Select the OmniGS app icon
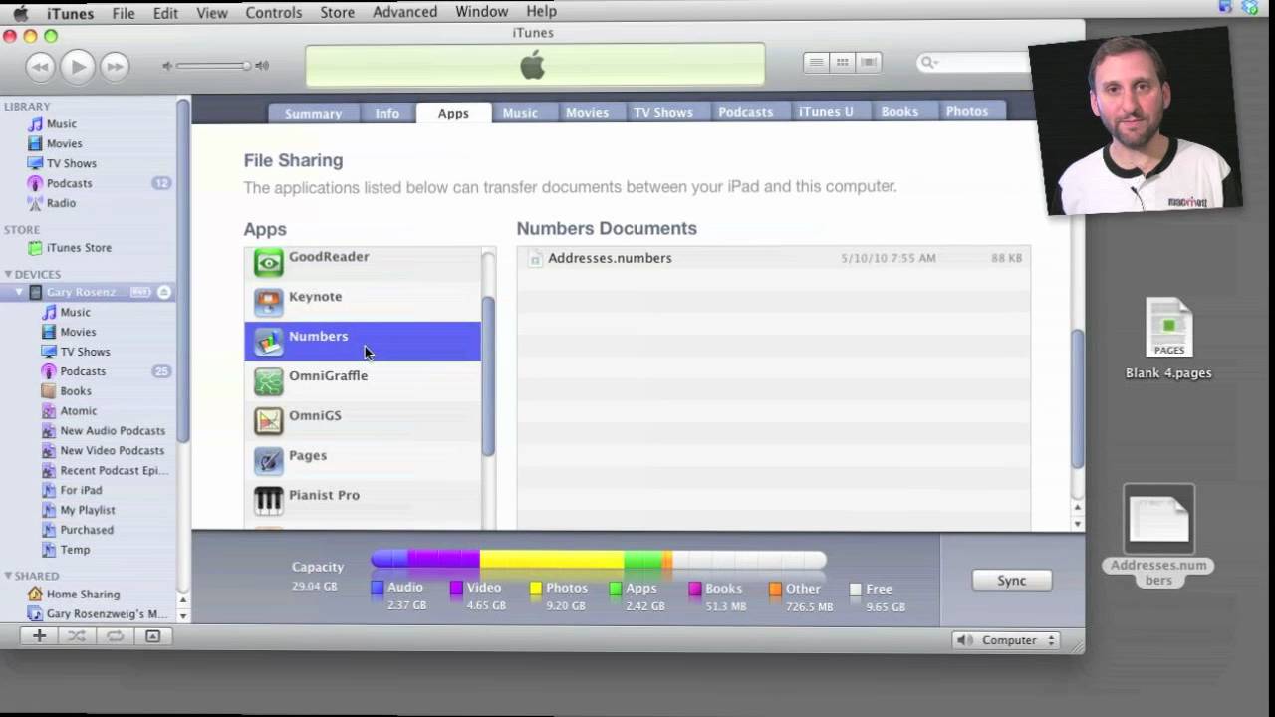The height and width of the screenshot is (717, 1275). [268, 421]
